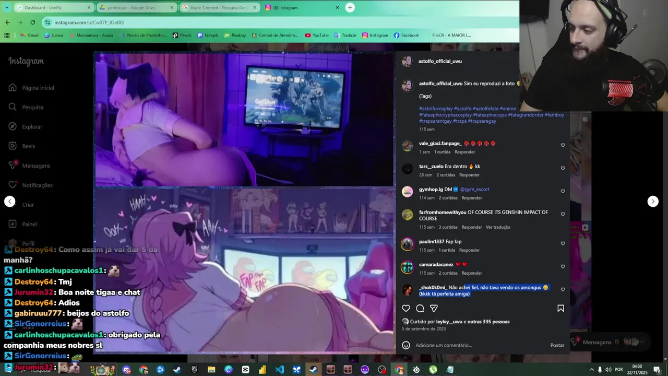Like paulim1337 comment heart

[x=563, y=243]
